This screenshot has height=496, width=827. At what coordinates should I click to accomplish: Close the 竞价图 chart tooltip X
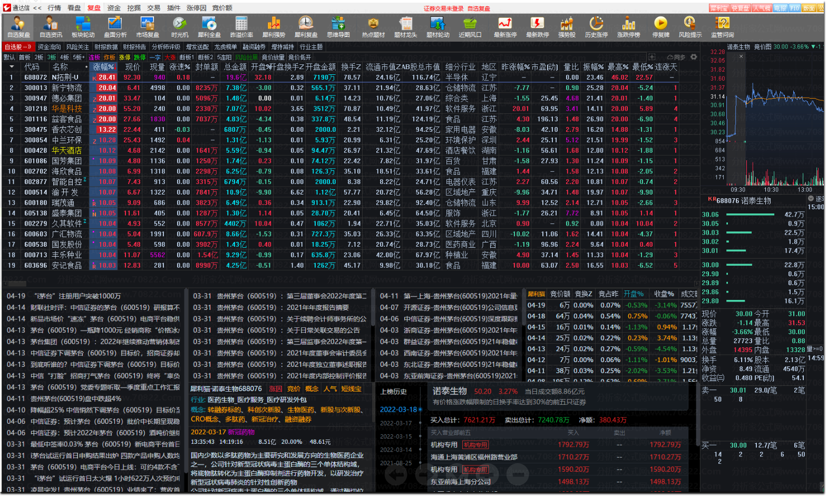click(x=741, y=56)
